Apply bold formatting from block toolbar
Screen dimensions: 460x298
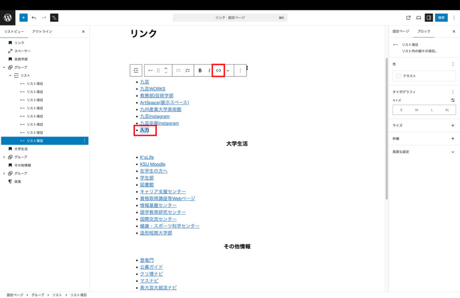click(200, 70)
